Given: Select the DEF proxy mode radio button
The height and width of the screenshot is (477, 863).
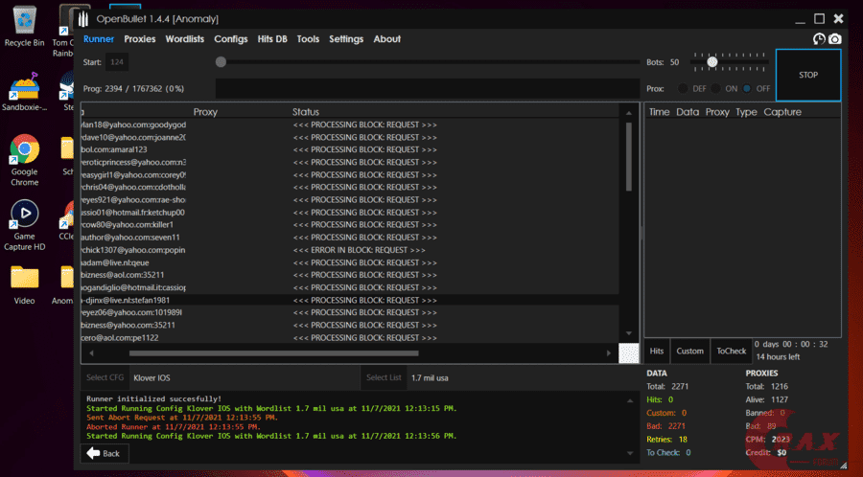Looking at the screenshot, I should click(684, 88).
